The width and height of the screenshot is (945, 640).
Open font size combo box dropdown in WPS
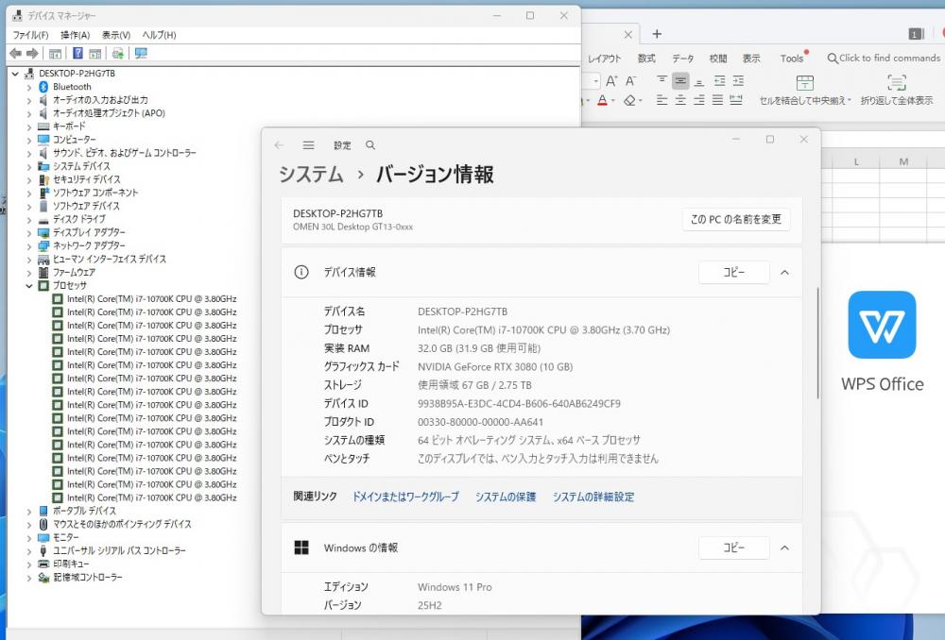pyautogui.click(x=595, y=80)
